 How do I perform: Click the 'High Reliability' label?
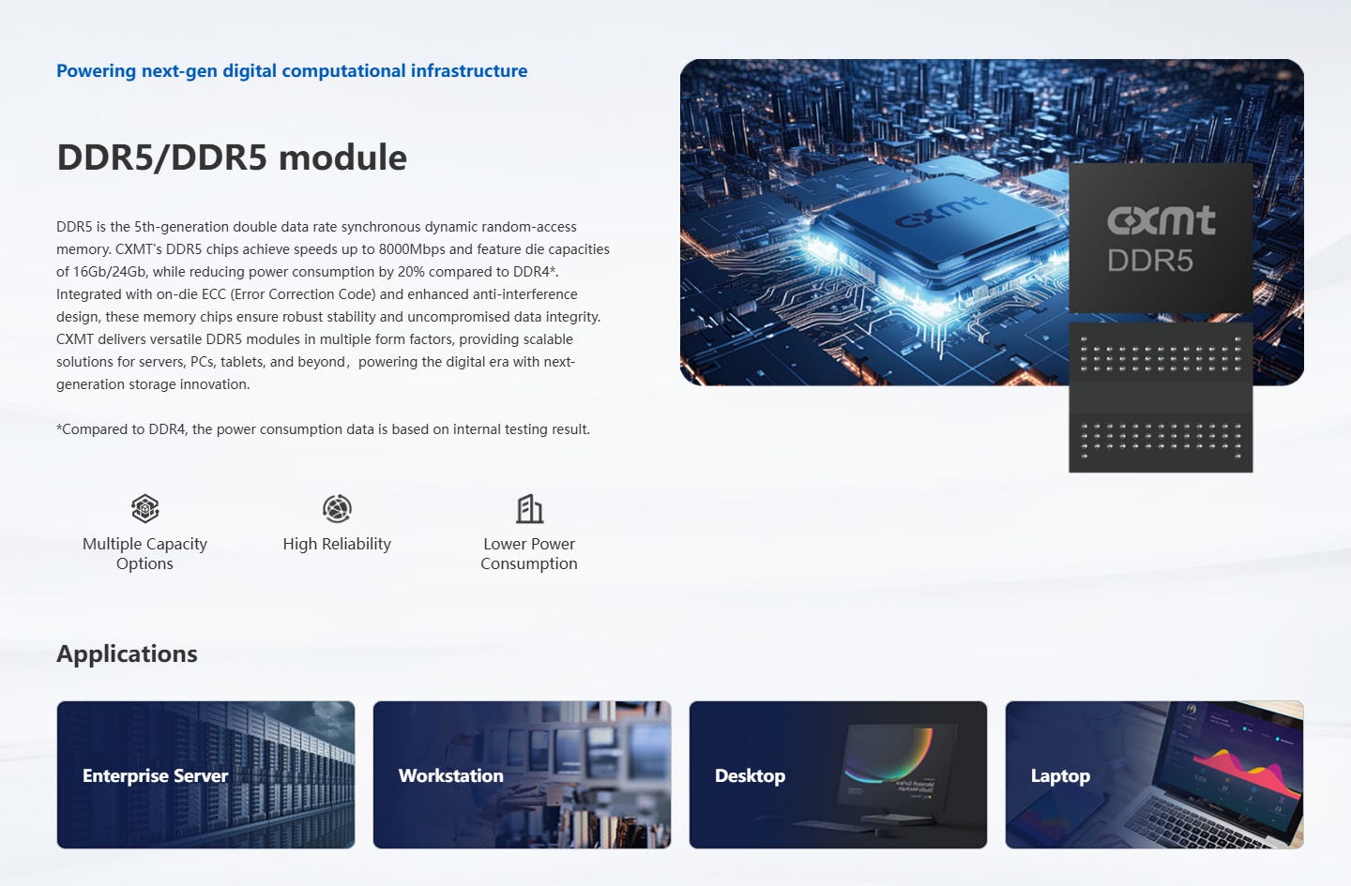tap(337, 544)
